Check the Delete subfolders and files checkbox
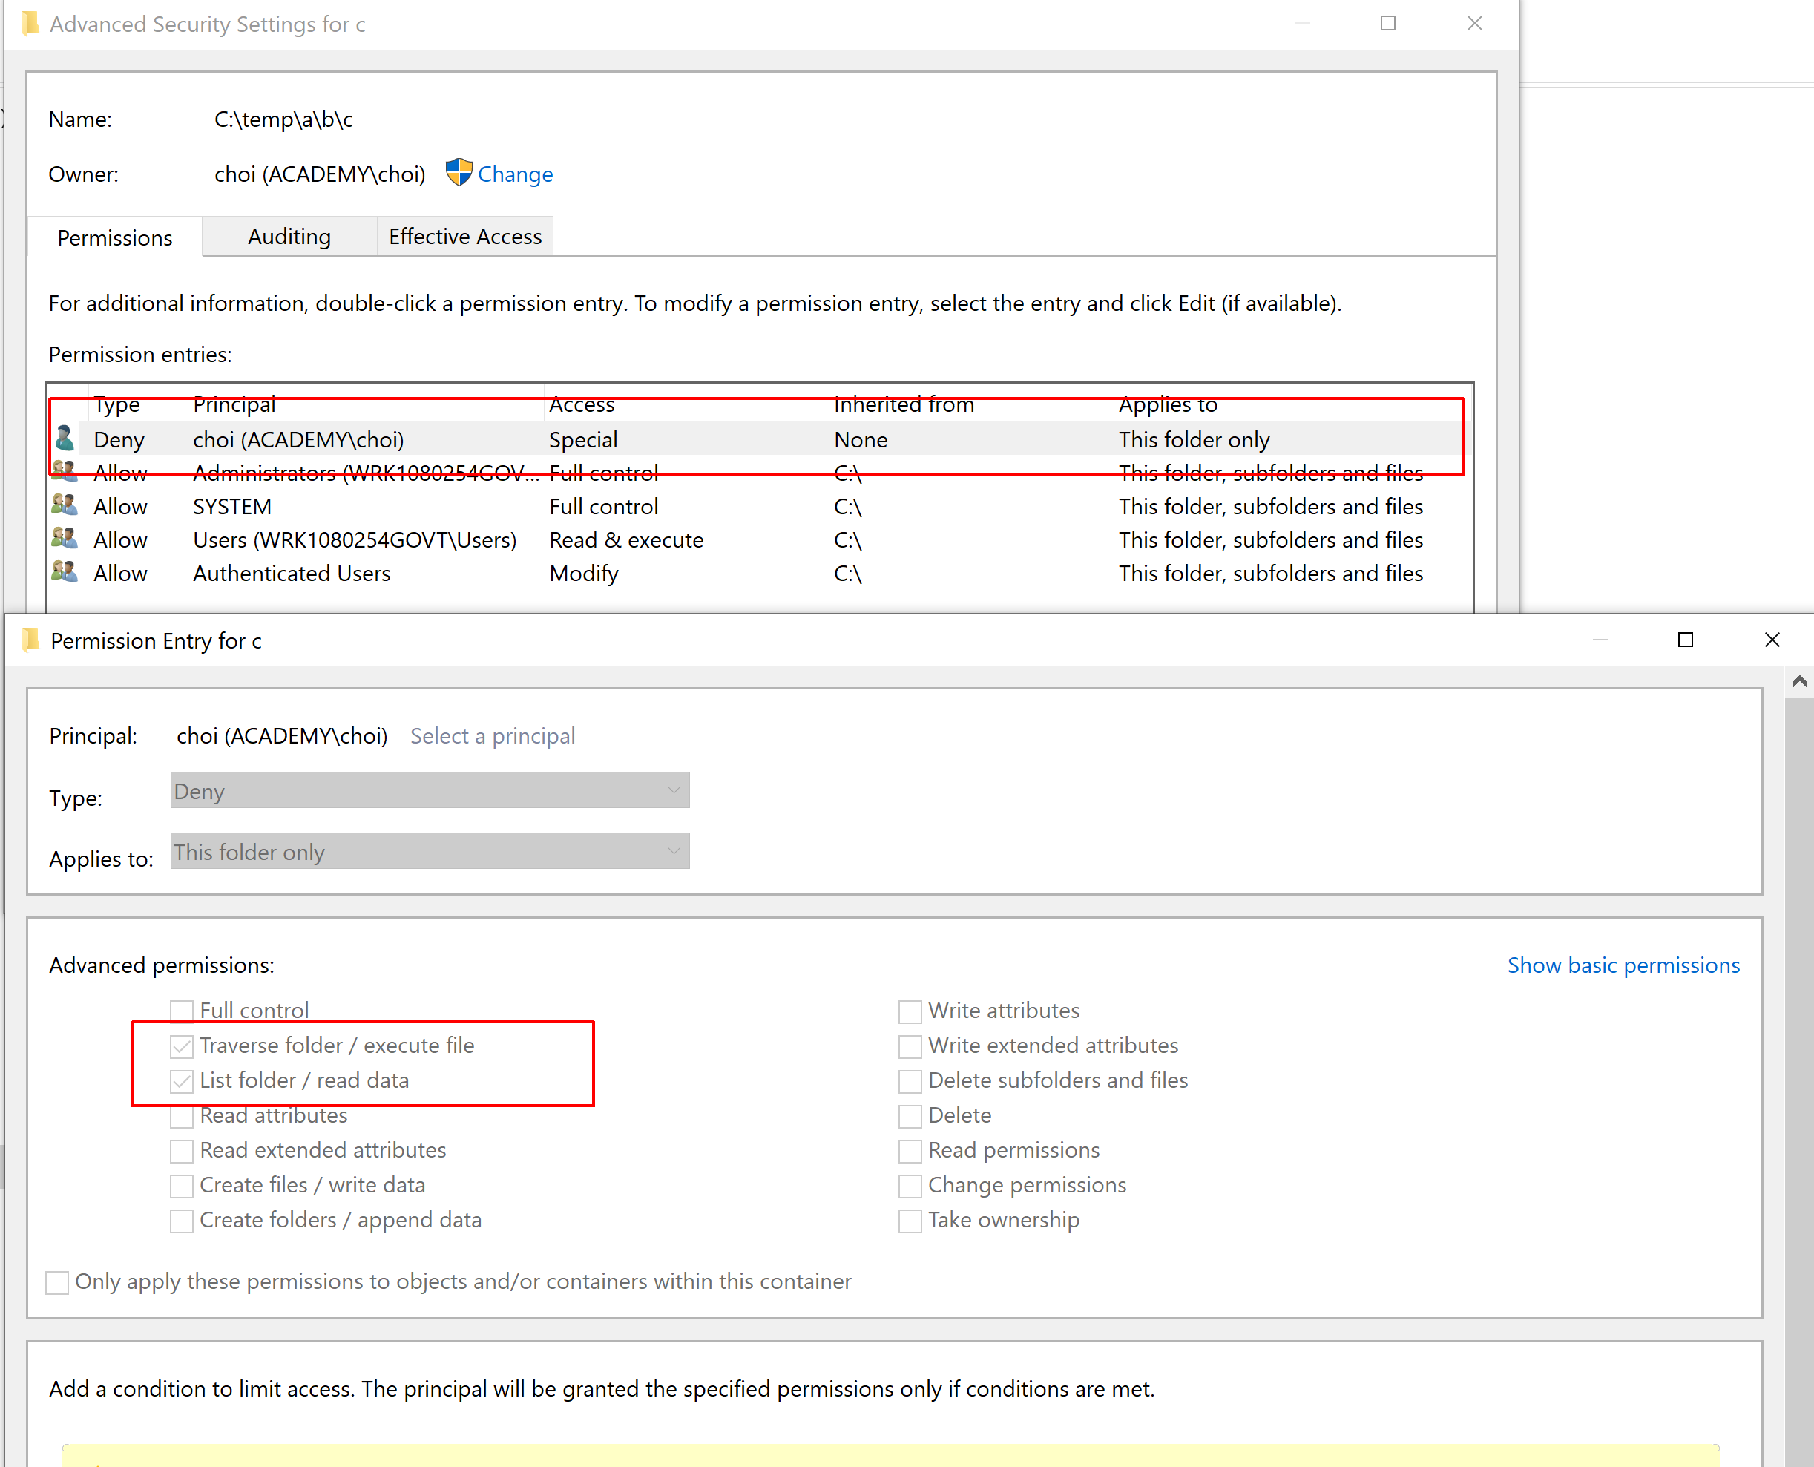 [x=910, y=1081]
